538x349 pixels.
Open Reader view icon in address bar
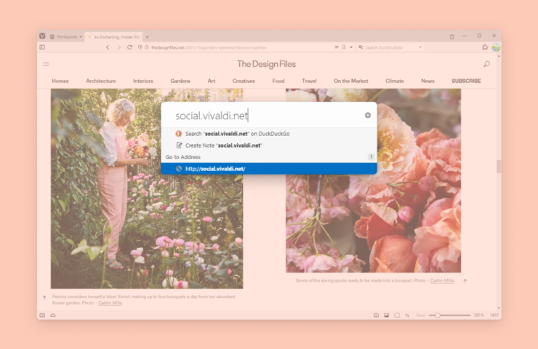pos(337,47)
